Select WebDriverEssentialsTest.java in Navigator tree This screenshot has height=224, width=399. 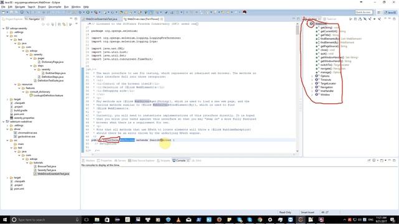pos(52,174)
